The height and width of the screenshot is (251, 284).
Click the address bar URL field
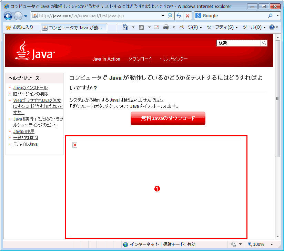[99, 16]
